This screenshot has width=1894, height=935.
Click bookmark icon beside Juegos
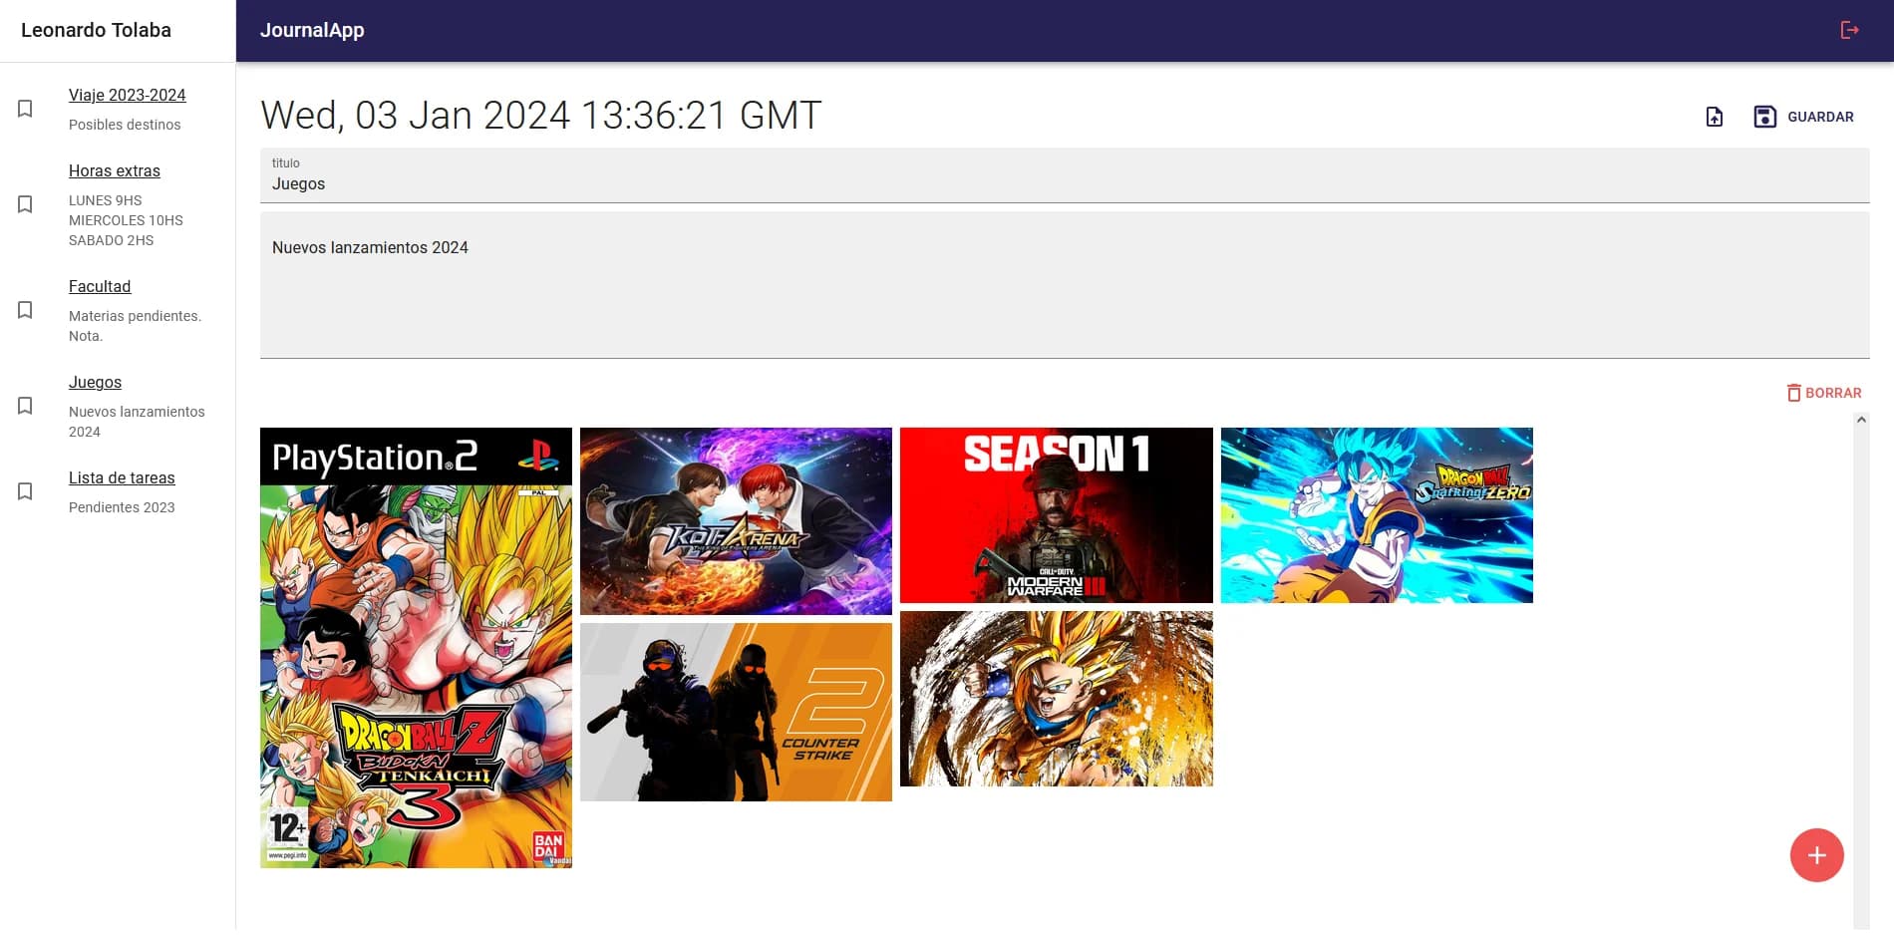26,406
